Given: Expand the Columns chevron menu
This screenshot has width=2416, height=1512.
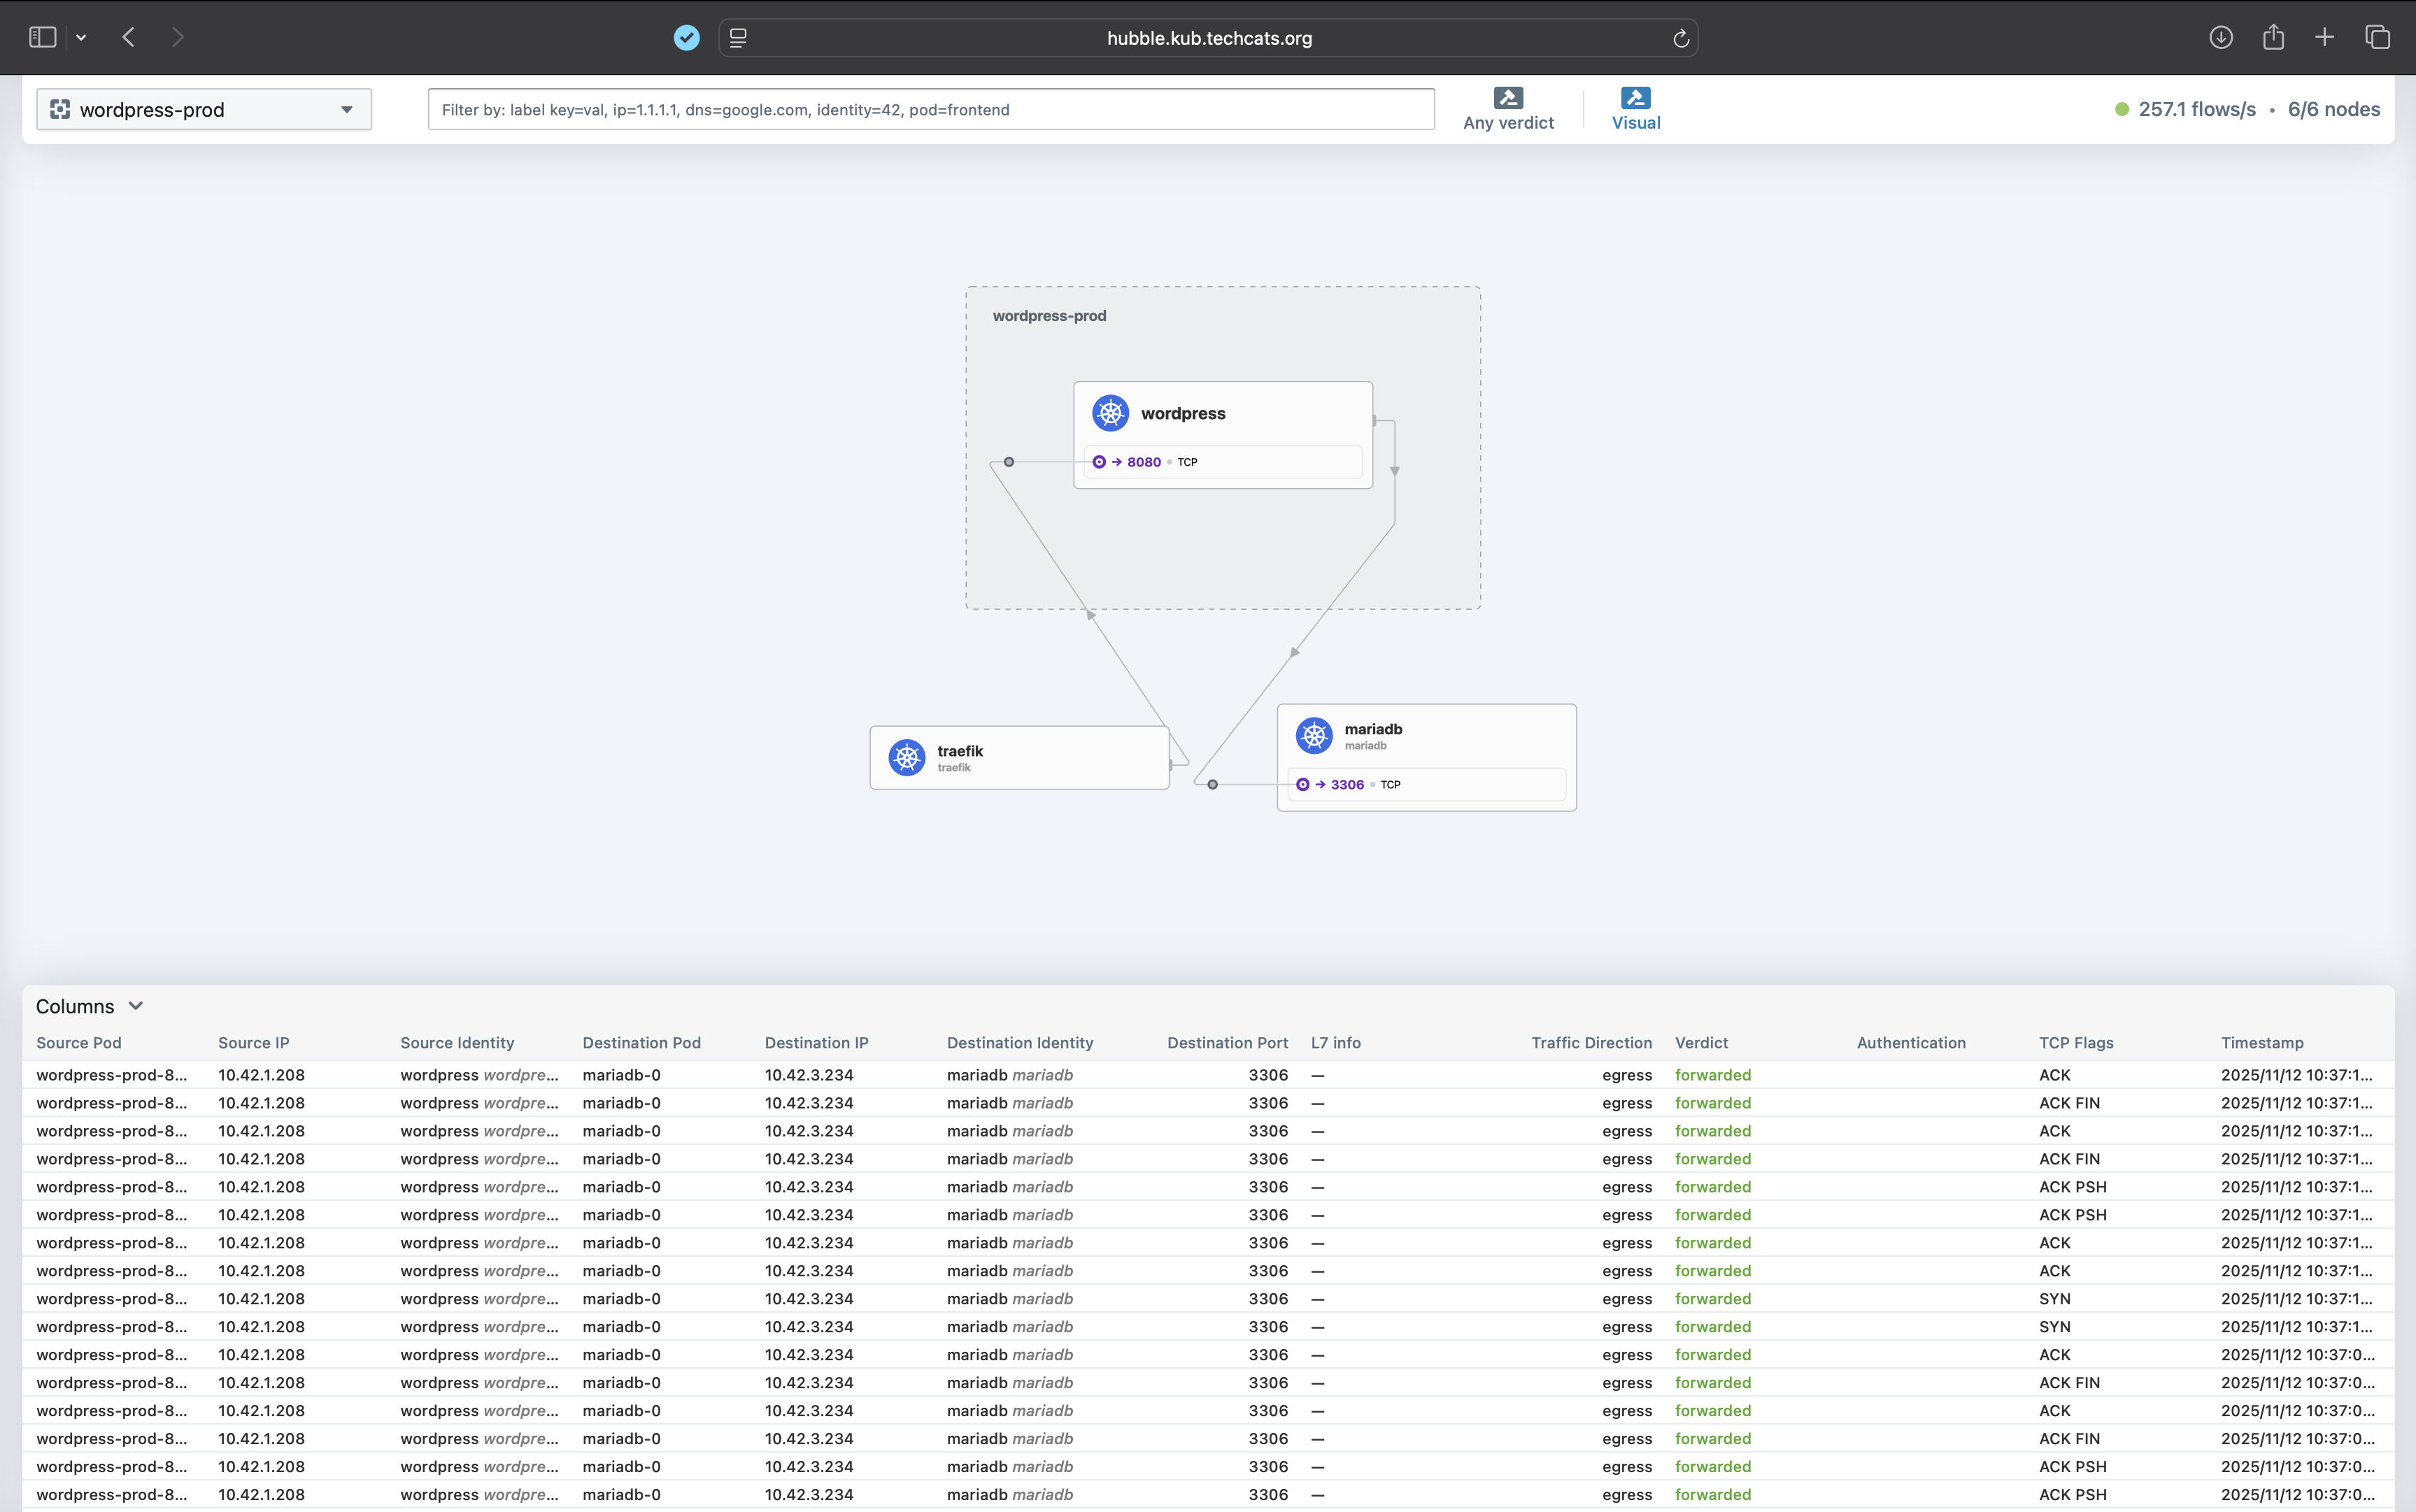Looking at the screenshot, I should click(x=136, y=1006).
